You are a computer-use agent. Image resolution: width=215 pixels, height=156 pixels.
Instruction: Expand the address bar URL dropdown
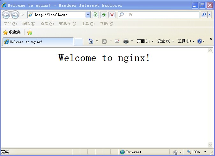click(x=88, y=15)
